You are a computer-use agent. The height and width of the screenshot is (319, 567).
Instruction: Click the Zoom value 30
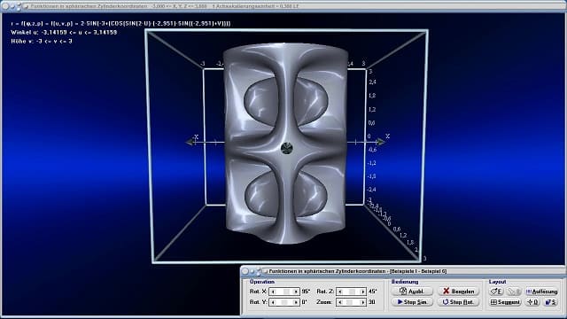[x=372, y=302]
